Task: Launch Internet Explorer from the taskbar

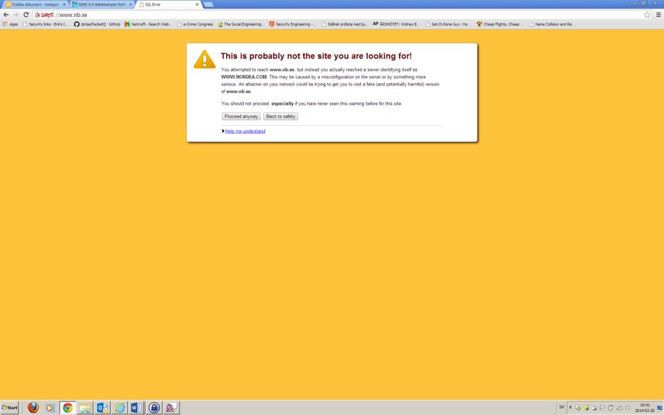Action: 120,408
